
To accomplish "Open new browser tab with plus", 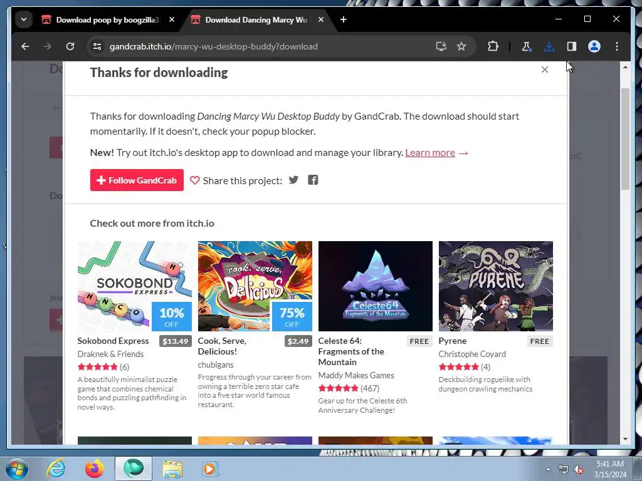I will [x=344, y=19].
